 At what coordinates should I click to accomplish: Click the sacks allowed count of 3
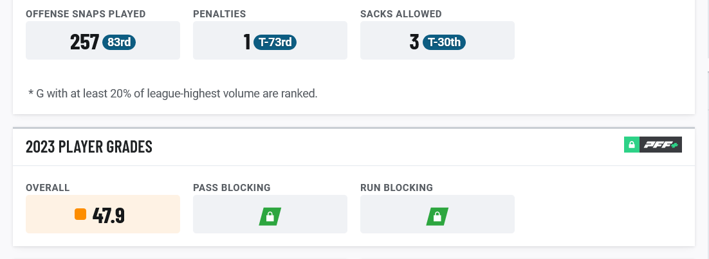414,42
